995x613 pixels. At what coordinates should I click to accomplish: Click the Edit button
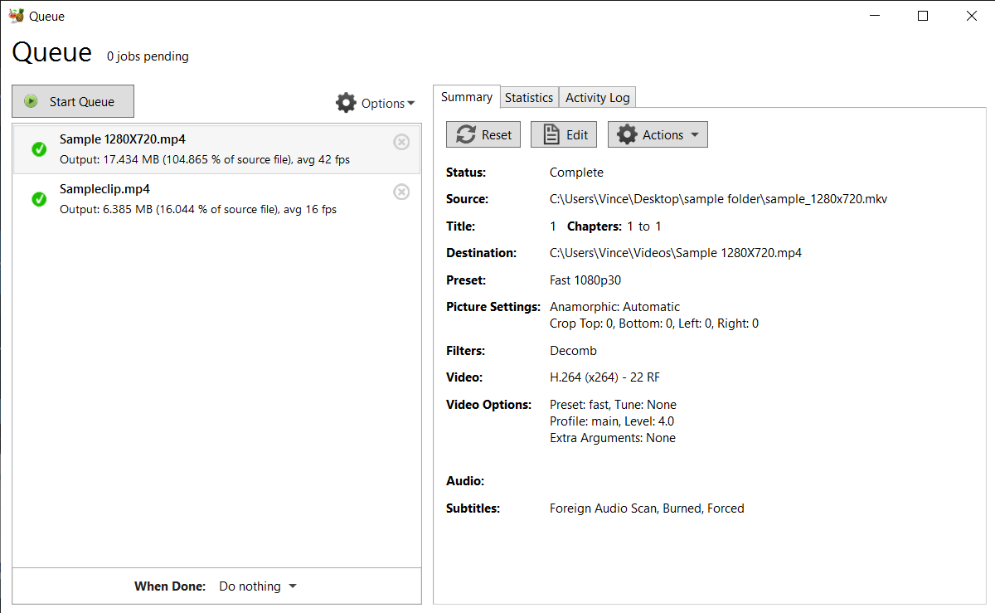[563, 134]
